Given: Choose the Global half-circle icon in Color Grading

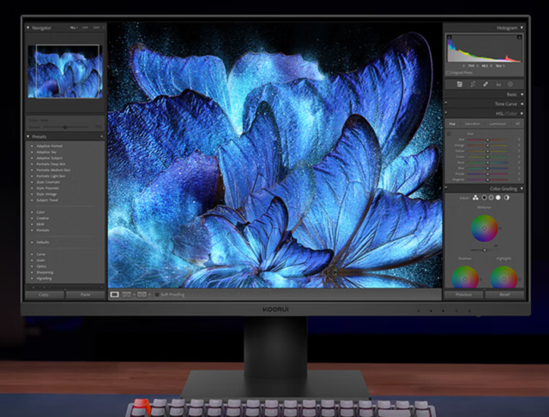Looking at the screenshot, I should point(507,198).
